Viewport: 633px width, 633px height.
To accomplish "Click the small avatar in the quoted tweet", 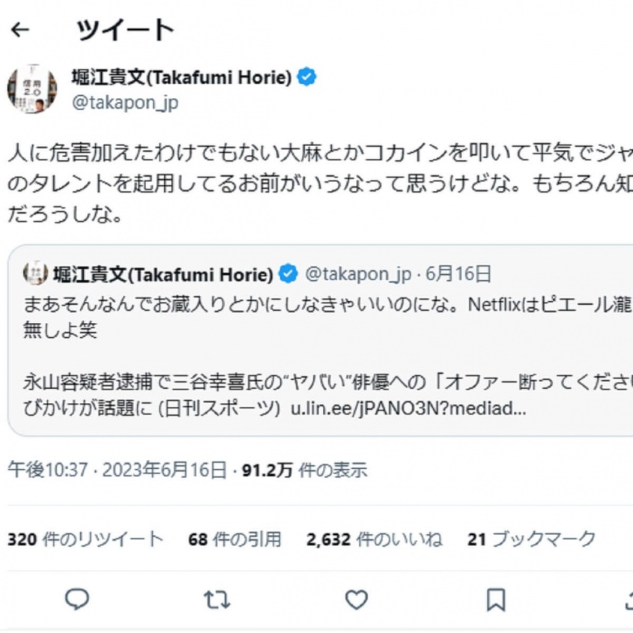I will 35,274.
